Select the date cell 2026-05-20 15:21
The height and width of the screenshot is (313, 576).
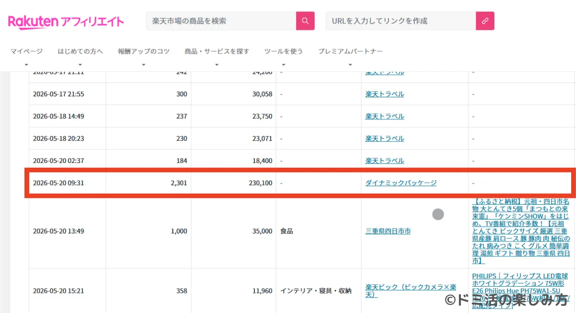click(59, 290)
